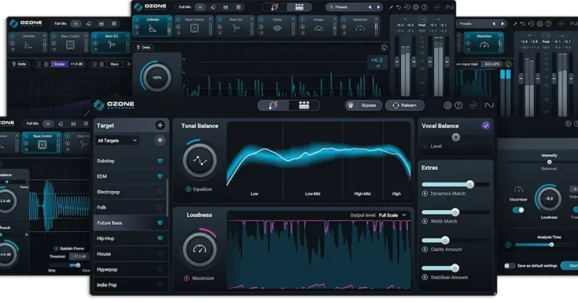Toggle Equalizer power under Tonal Balance
Image resolution: width=578 pixels, height=302 pixels.
188,190
